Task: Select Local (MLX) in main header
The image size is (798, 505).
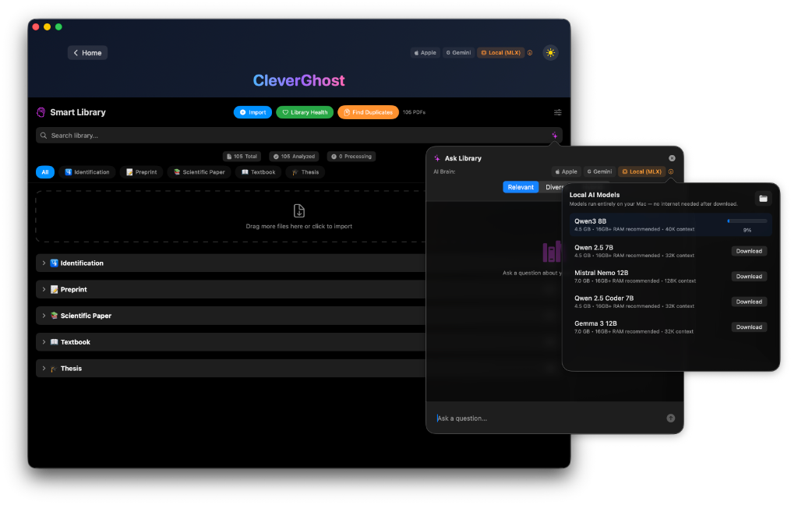Action: pyautogui.click(x=501, y=53)
